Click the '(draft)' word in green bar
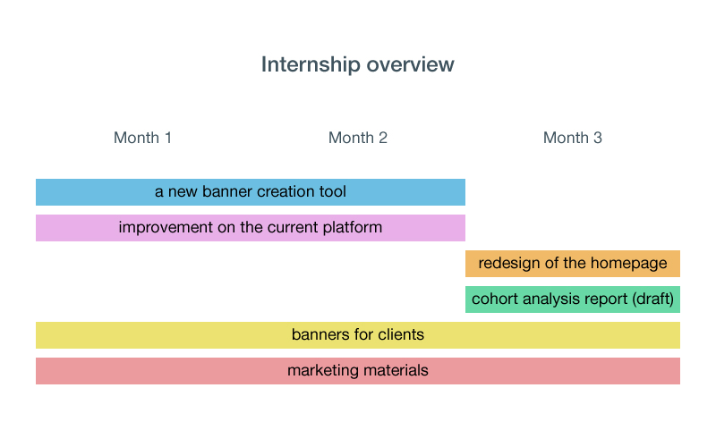This screenshot has height=447, width=716. (x=653, y=299)
